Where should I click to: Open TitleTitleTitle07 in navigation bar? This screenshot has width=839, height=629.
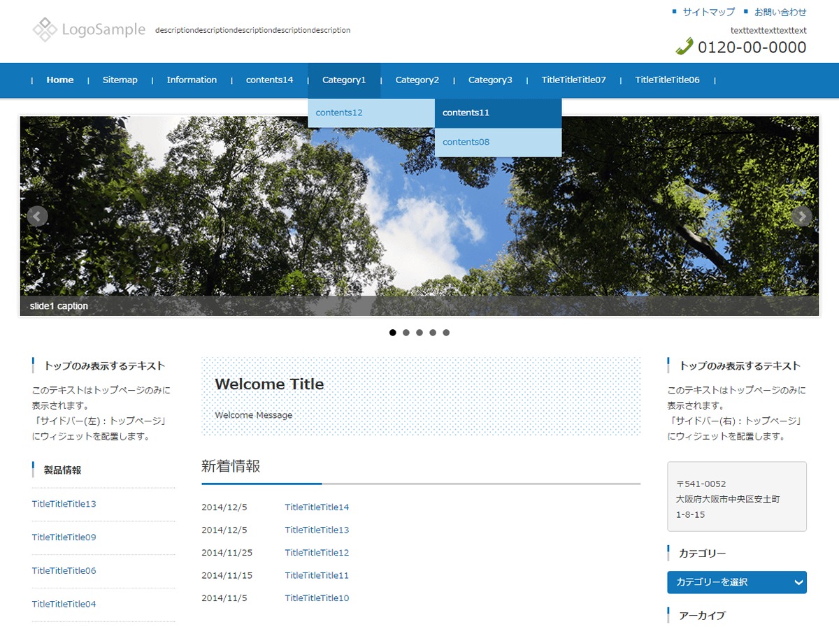coord(573,80)
